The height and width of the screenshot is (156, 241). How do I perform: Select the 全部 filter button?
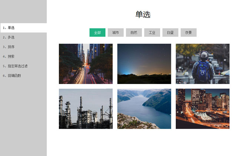97,32
